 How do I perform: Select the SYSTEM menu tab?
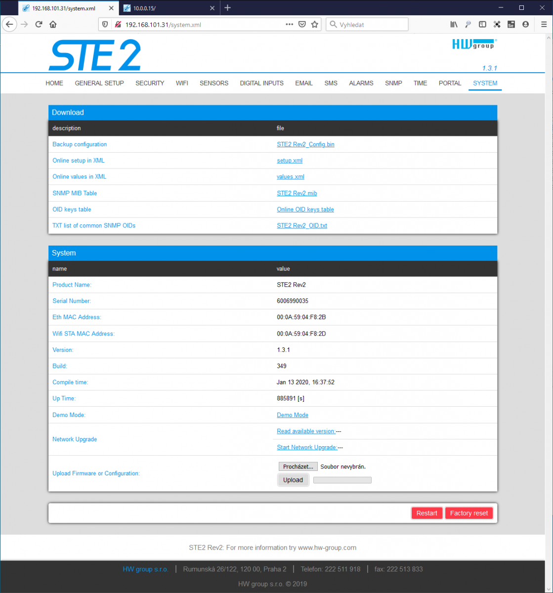point(485,83)
